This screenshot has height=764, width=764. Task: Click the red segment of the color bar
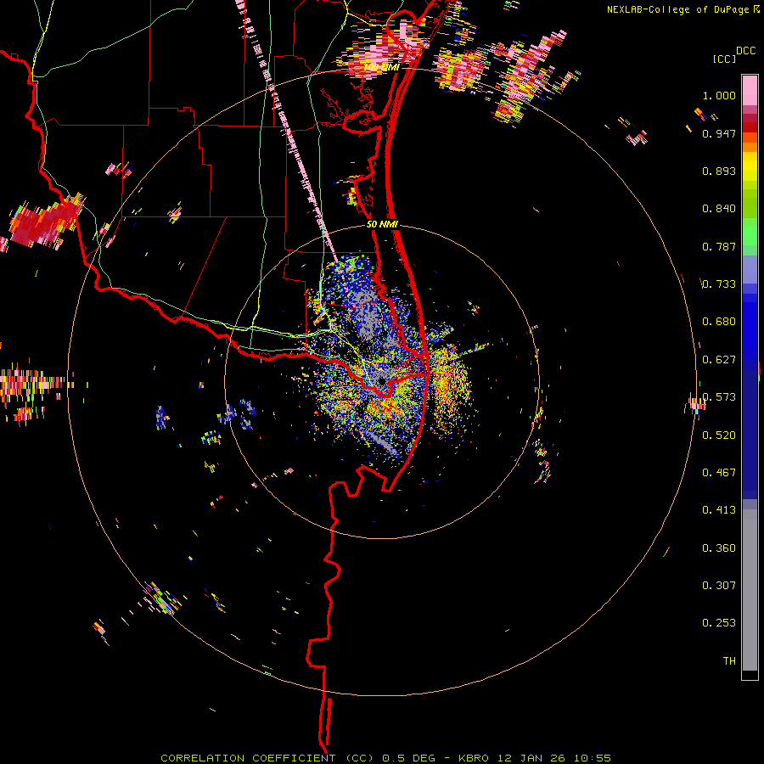[x=750, y=126]
